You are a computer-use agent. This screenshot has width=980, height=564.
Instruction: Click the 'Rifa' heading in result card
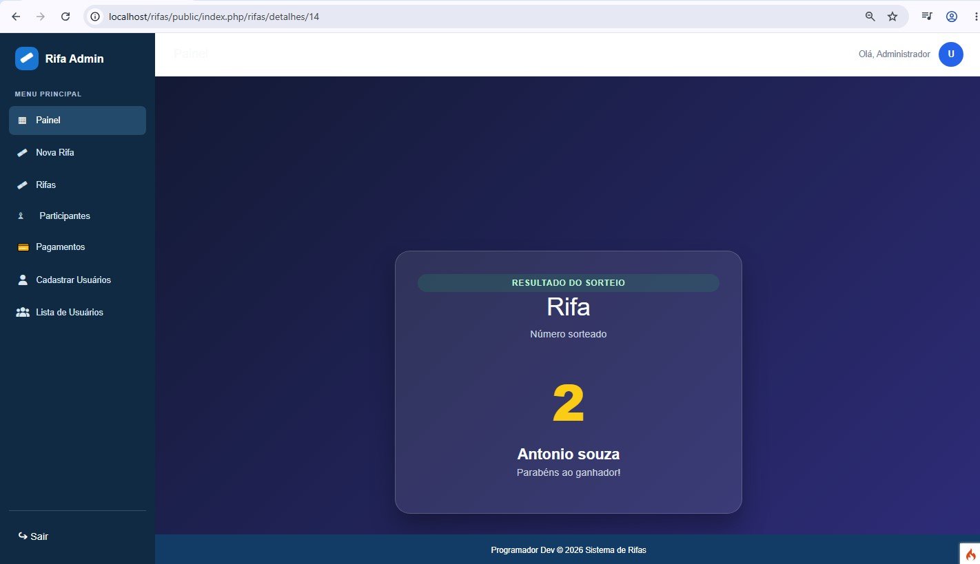(x=569, y=307)
